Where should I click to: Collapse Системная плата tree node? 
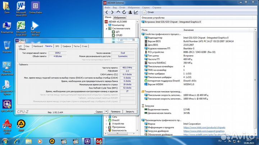(x=106, y=29)
